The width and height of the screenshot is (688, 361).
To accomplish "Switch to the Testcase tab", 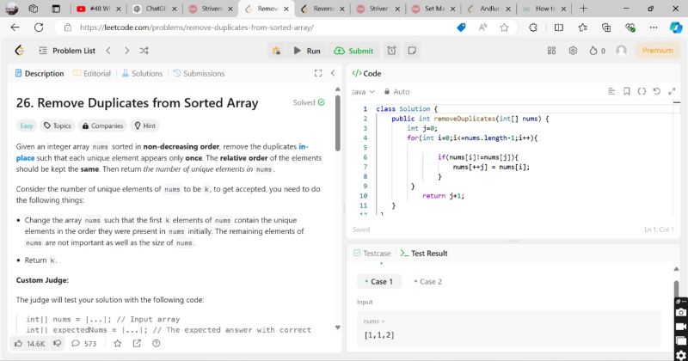I will click(372, 253).
